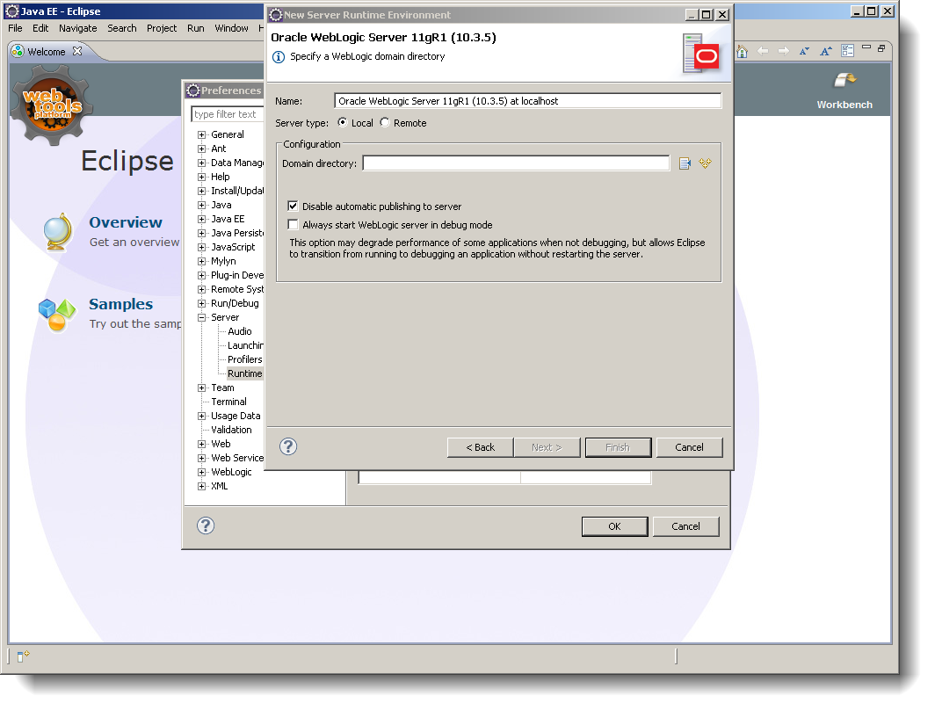Click inside the Name input field
935x710 pixels.
pos(526,100)
